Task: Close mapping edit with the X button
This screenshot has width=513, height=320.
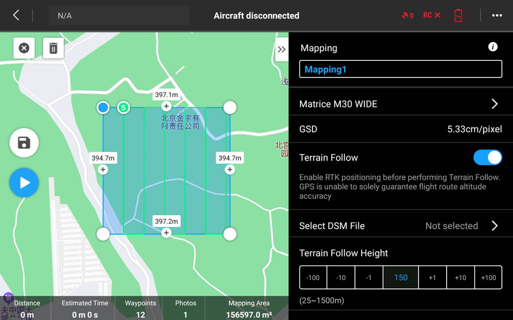Action: pyautogui.click(x=24, y=48)
